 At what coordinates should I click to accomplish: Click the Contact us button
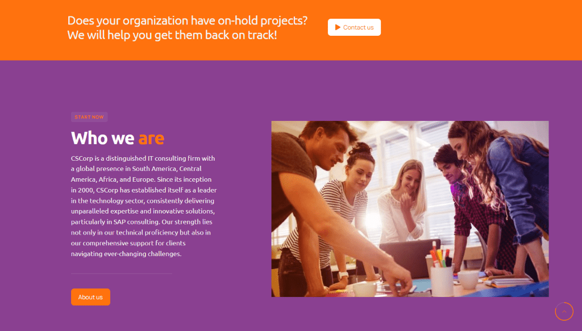[x=354, y=27]
